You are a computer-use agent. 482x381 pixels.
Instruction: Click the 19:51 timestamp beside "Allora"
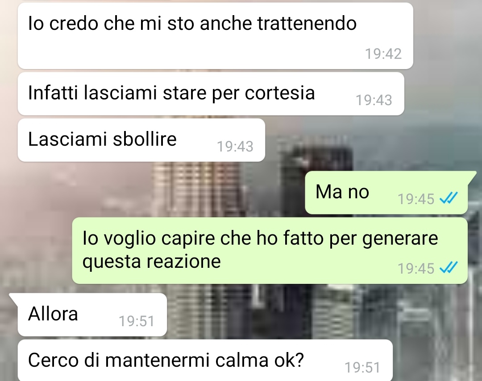[137, 321]
